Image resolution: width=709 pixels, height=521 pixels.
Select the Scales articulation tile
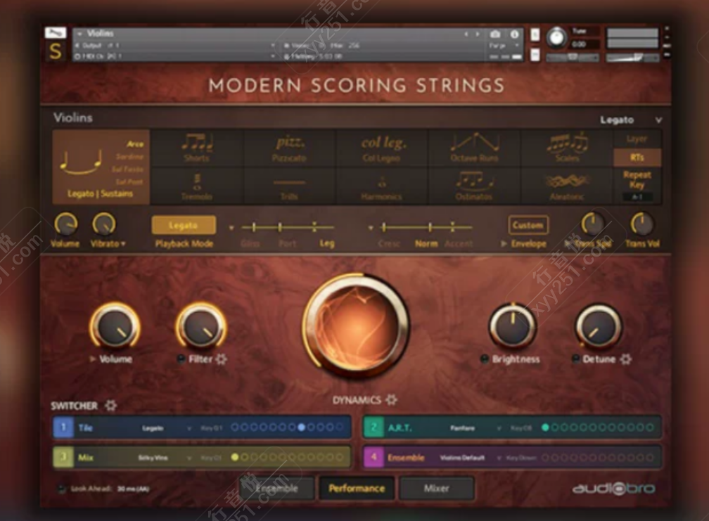click(567, 148)
